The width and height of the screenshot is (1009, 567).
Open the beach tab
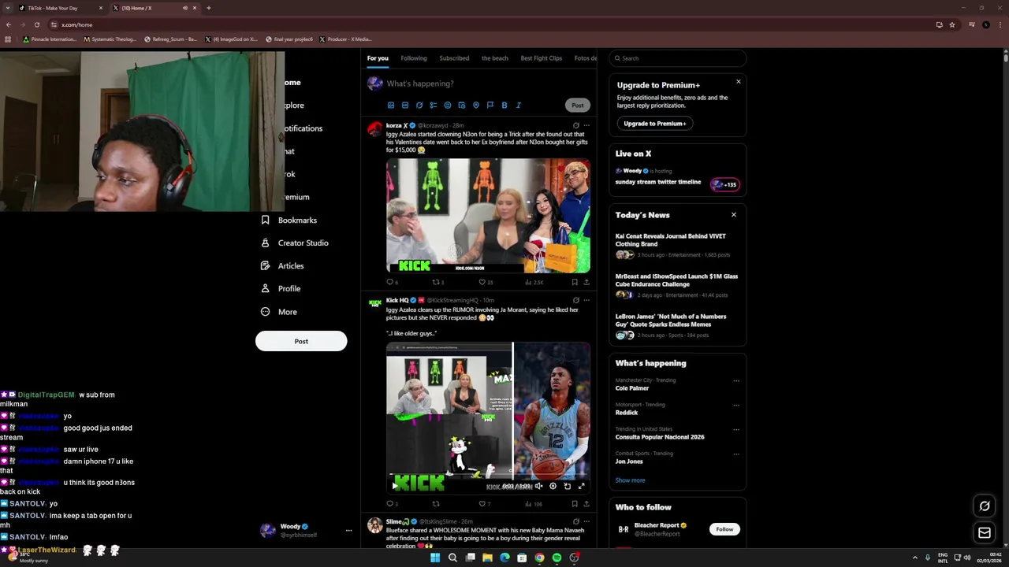click(x=495, y=58)
